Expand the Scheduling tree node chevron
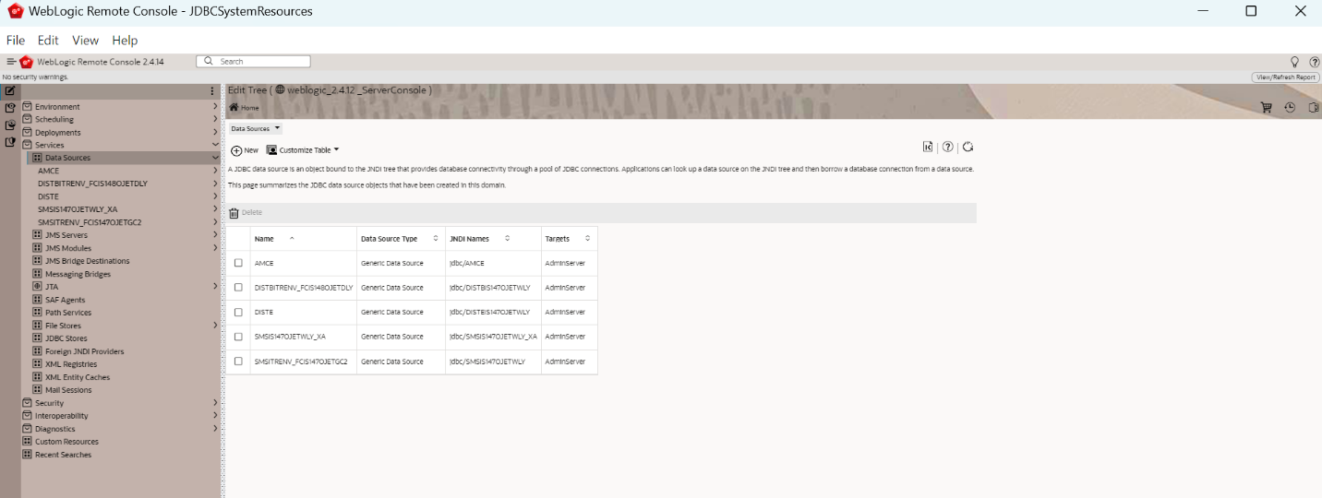 [x=215, y=119]
